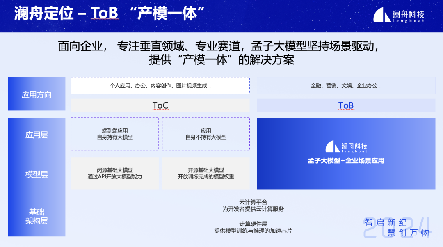Click '为开发者提供云计算服务' text
The height and width of the screenshot is (247, 443).
pyautogui.click(x=253, y=209)
